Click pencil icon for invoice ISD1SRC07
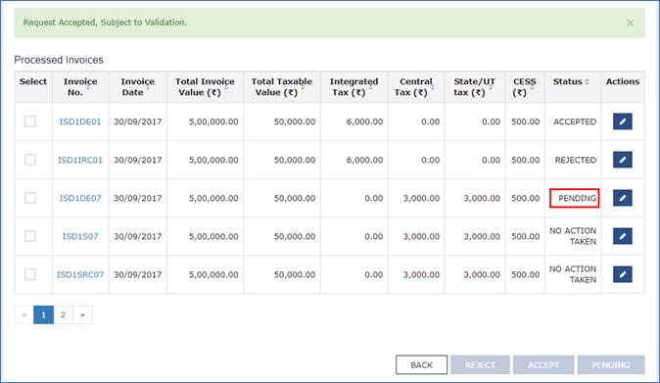Viewport: 660px width, 383px height. 623,274
